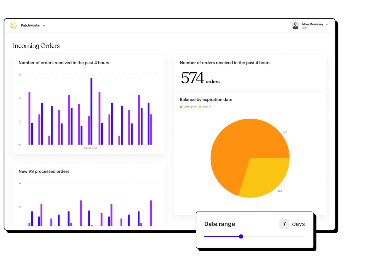Viewport: 375px width, 260px height.
Task: Click the days value input showing 7
Action: [x=284, y=224]
